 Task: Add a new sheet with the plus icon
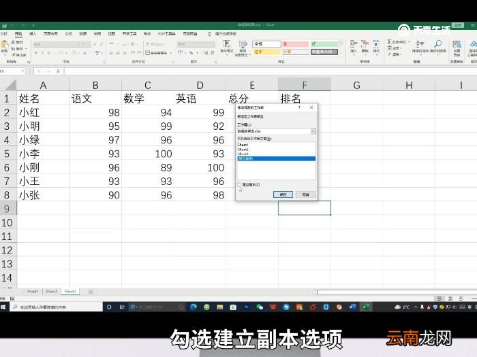pos(91,292)
